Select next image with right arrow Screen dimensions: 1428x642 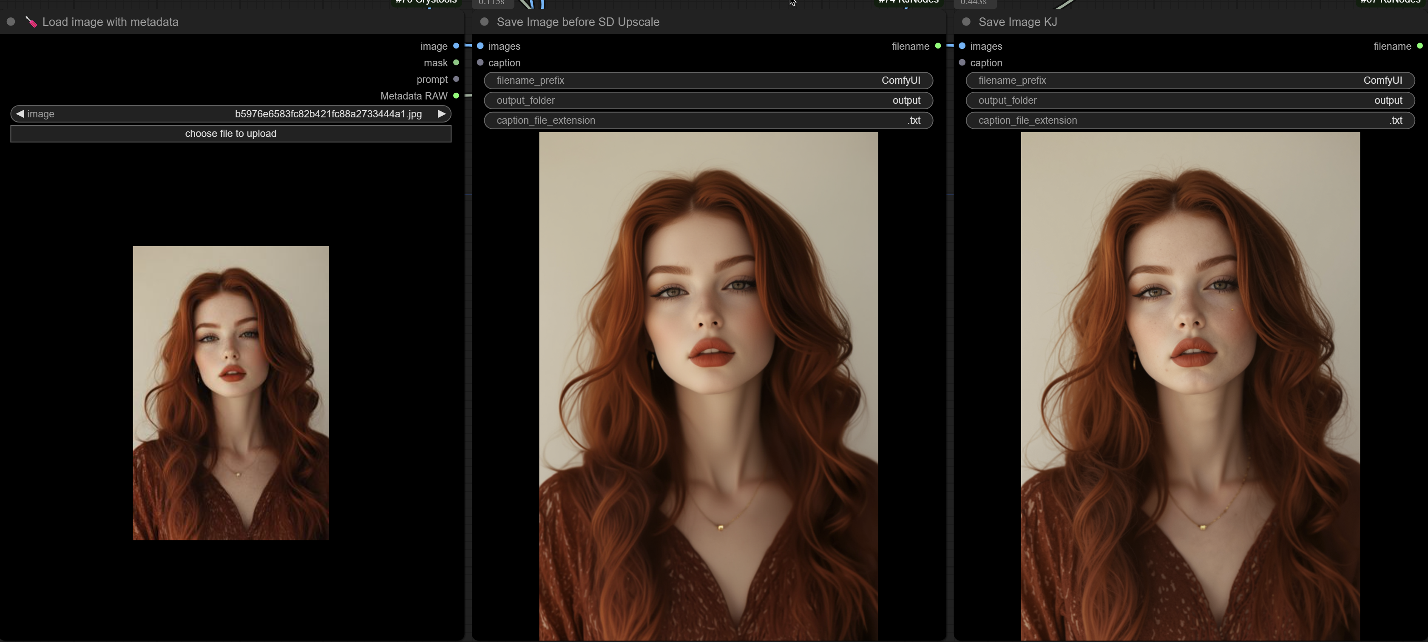[441, 114]
